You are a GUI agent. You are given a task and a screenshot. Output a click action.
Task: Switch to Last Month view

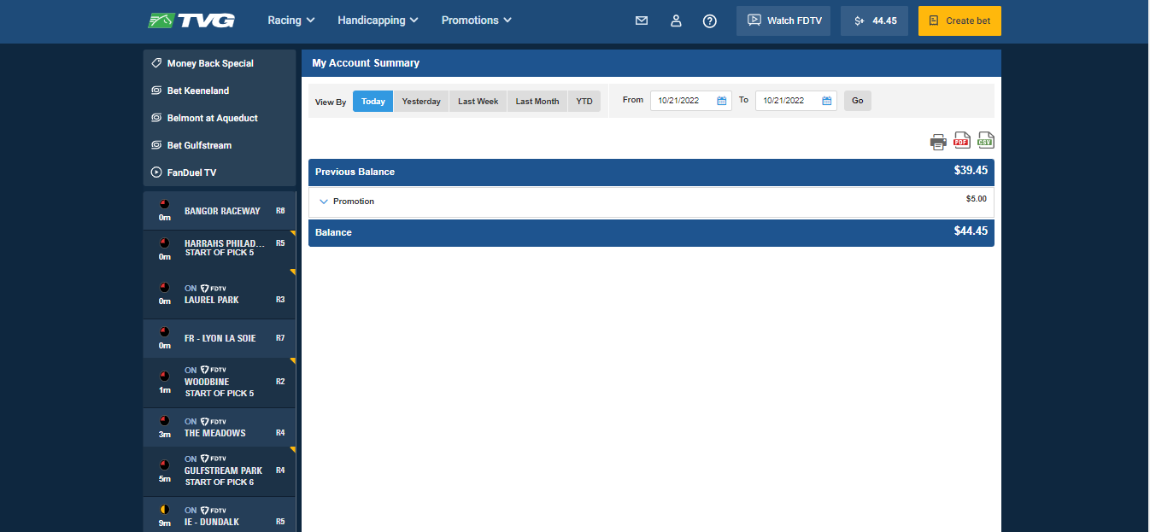coord(537,101)
